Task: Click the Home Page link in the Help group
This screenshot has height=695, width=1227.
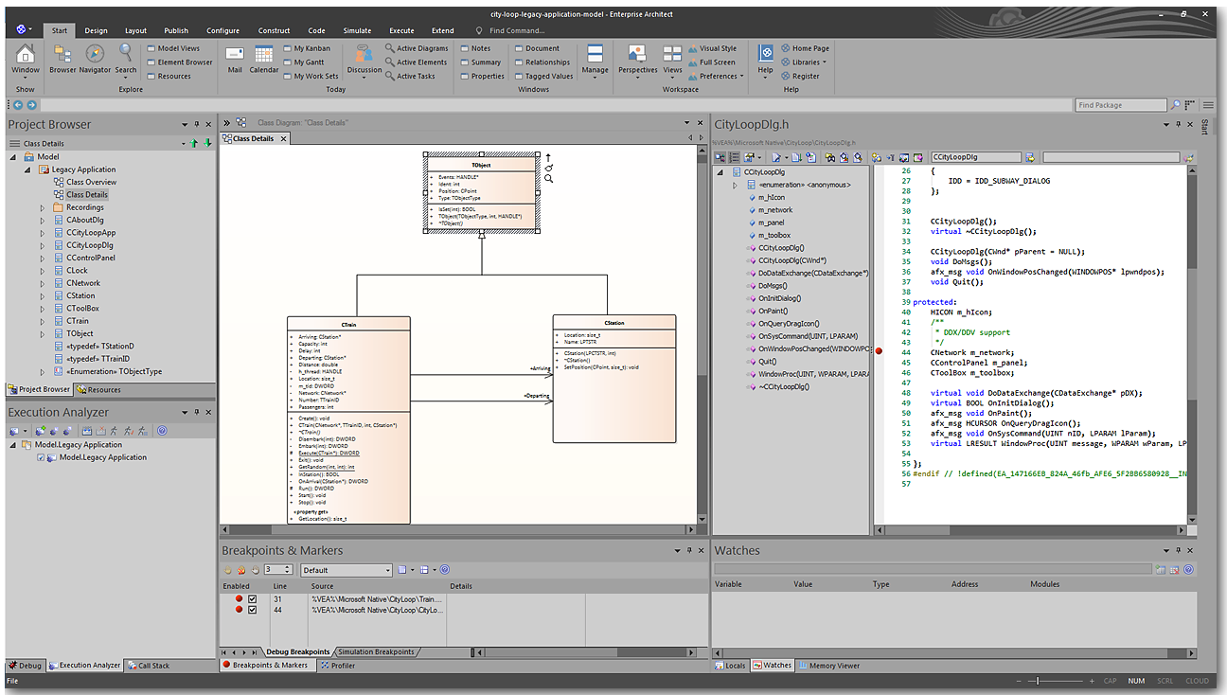Action: (x=809, y=48)
